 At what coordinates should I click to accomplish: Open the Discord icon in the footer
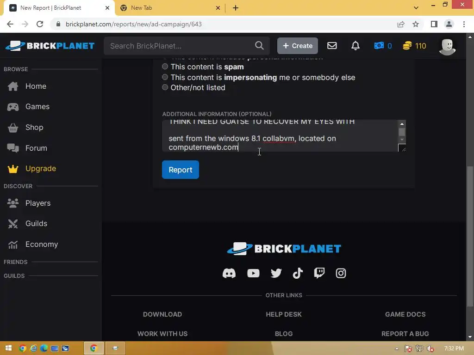coord(229,273)
